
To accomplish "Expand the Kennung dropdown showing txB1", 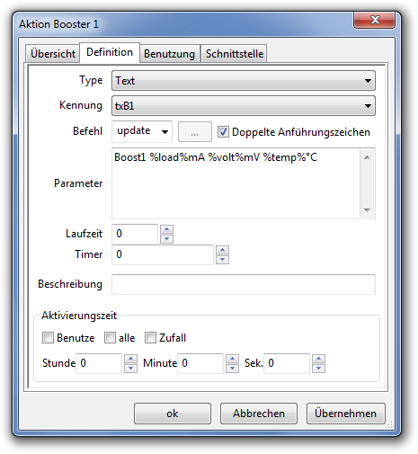I will 244,106.
